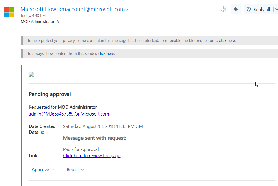Click the 'Message sent with request:' text
278x186 pixels.
[95, 138]
